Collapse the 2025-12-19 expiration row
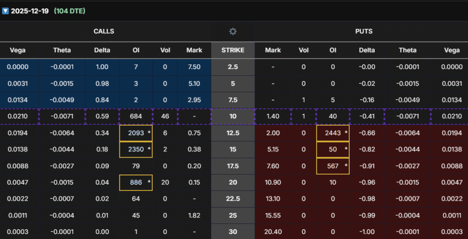This screenshot has width=468, height=239. click(5, 11)
